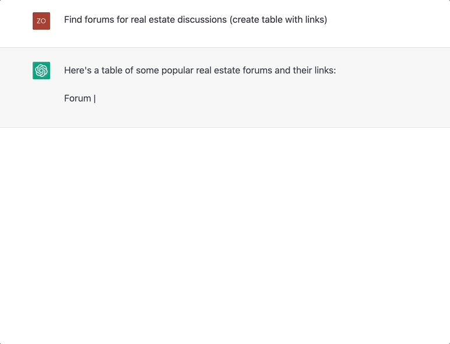This screenshot has width=450, height=344.
Task: Click the pipe character after "Forum"
Action: (x=94, y=99)
